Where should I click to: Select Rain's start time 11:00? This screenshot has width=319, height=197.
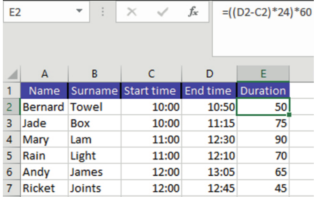(x=151, y=156)
